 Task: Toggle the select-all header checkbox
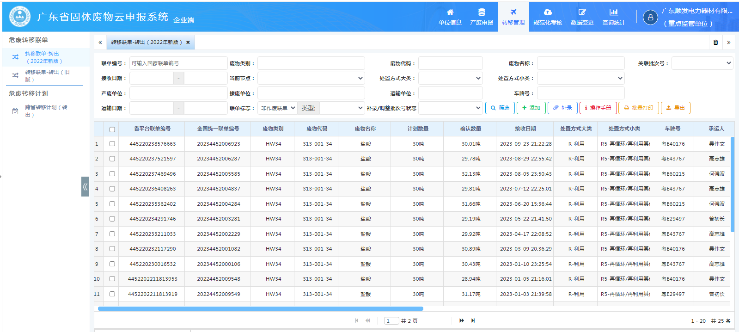click(x=112, y=129)
